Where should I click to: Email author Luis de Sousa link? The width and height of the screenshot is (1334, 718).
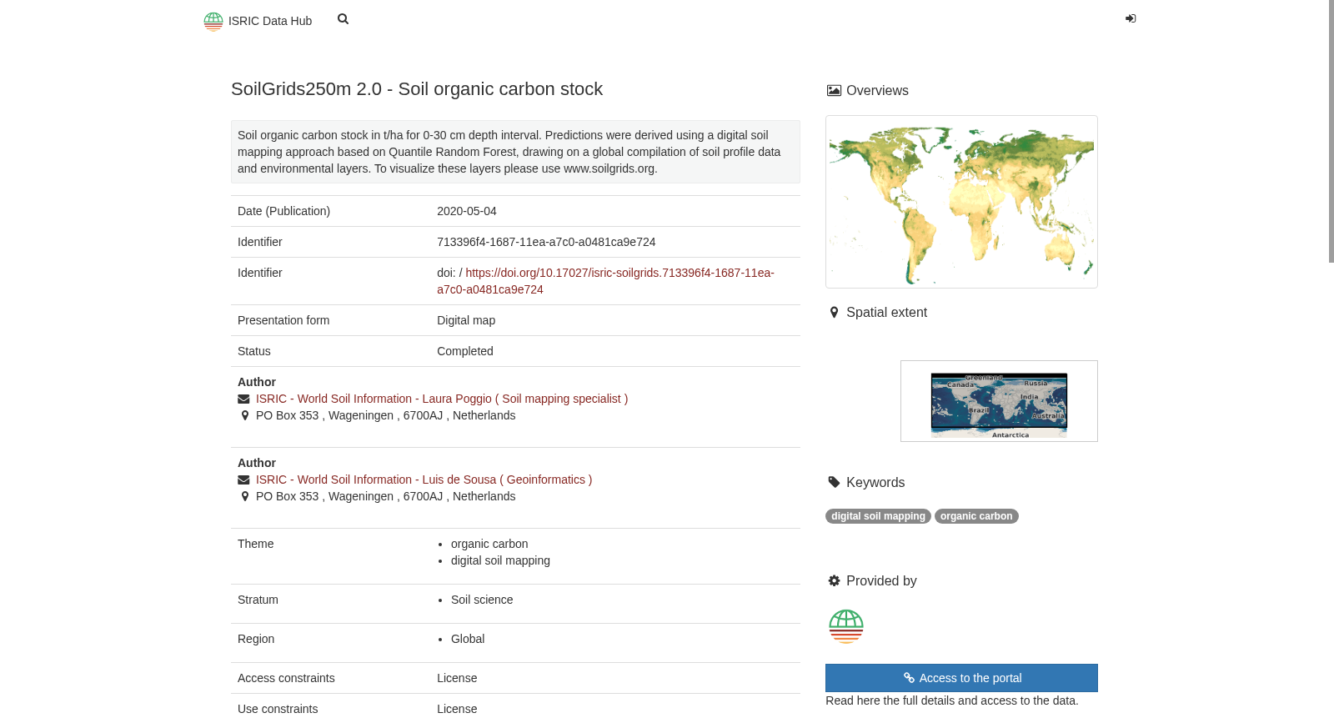coord(424,480)
